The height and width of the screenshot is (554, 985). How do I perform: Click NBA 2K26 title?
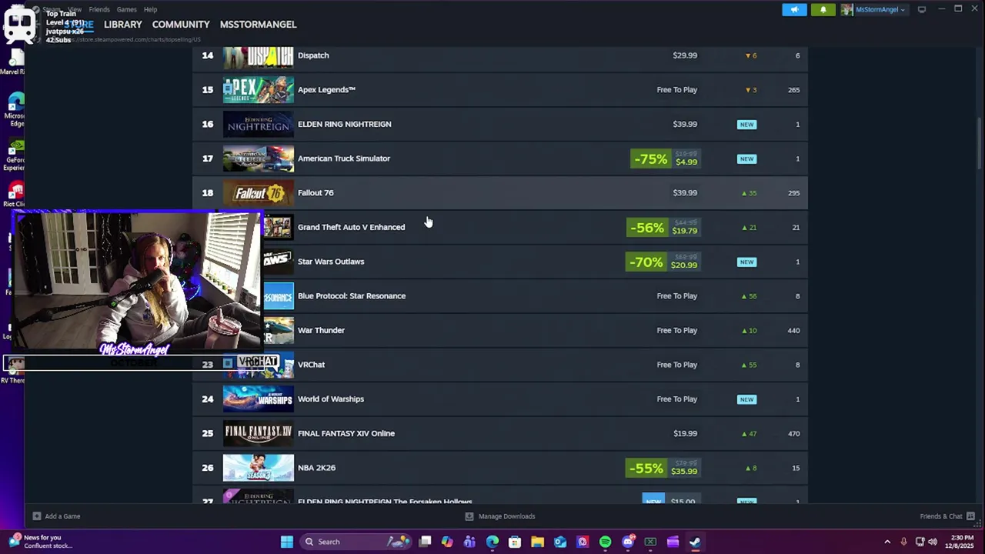(316, 468)
